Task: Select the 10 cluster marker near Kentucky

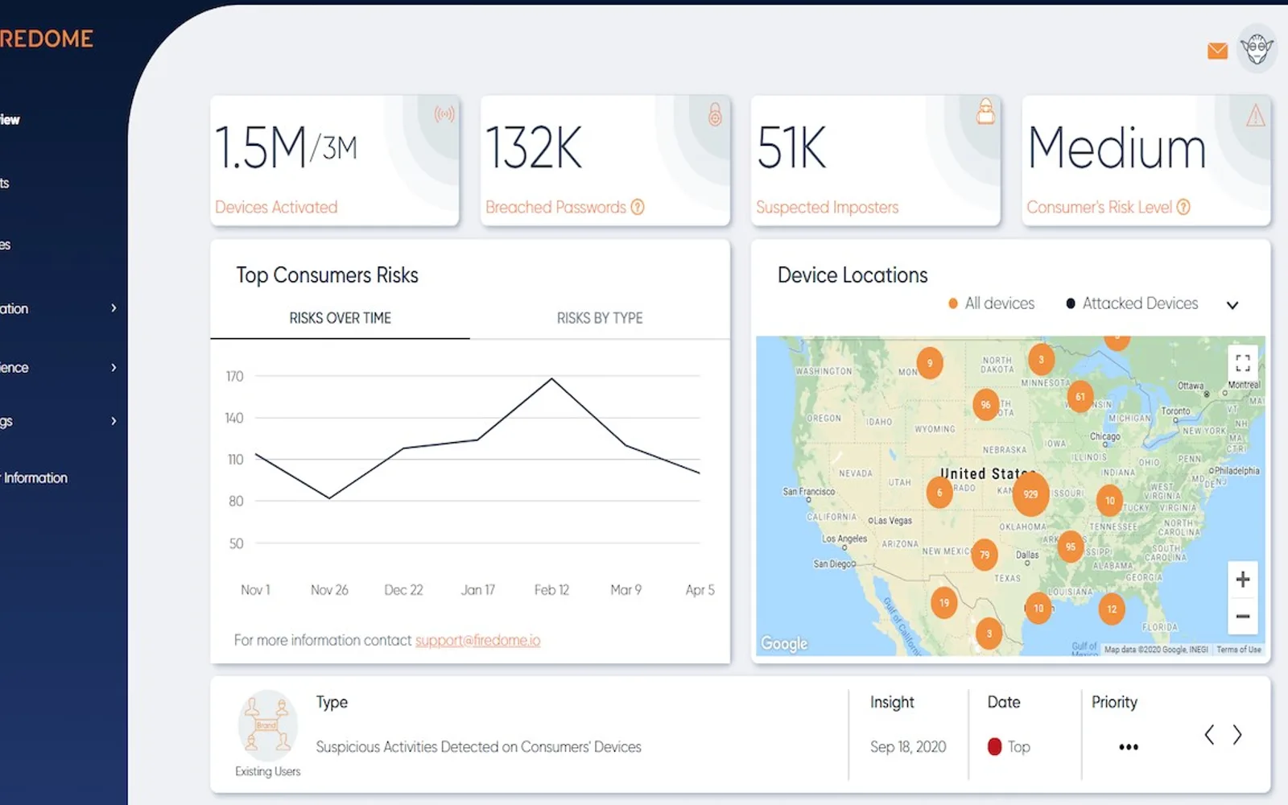Action: pos(1110,501)
